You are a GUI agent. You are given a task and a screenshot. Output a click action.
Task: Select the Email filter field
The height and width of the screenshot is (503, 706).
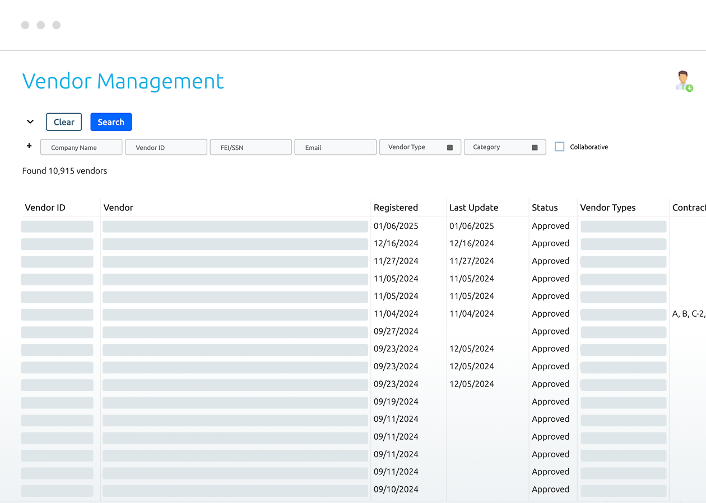tap(335, 148)
